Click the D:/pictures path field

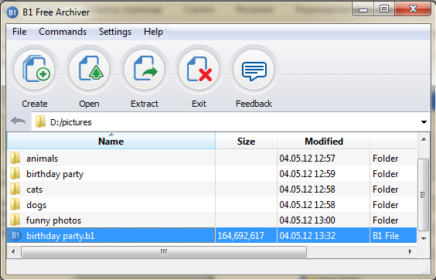[231, 122]
